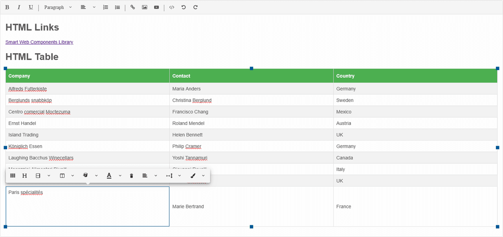The width and height of the screenshot is (503, 237).
Task: Open the Paragraph format dropdown
Action: tap(58, 7)
